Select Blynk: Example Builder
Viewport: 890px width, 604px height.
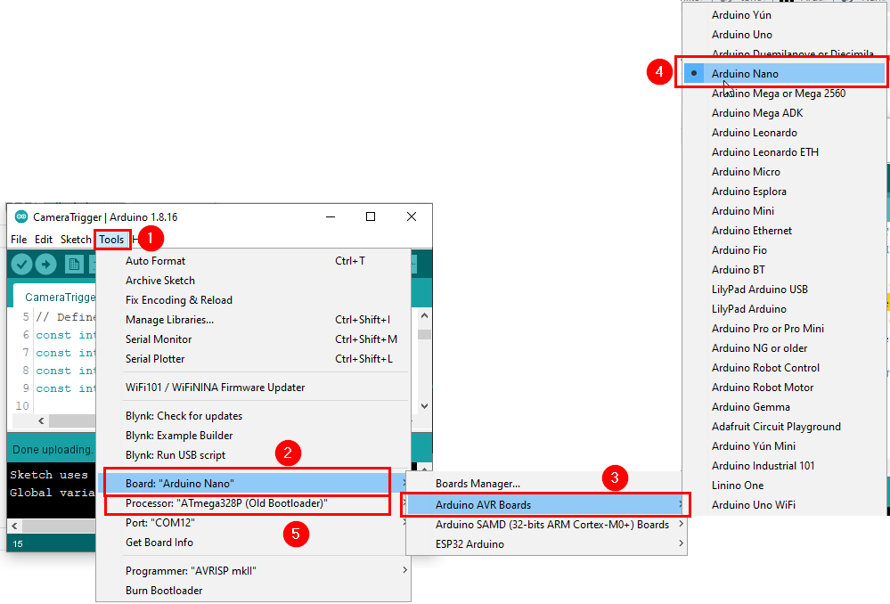tap(253, 436)
